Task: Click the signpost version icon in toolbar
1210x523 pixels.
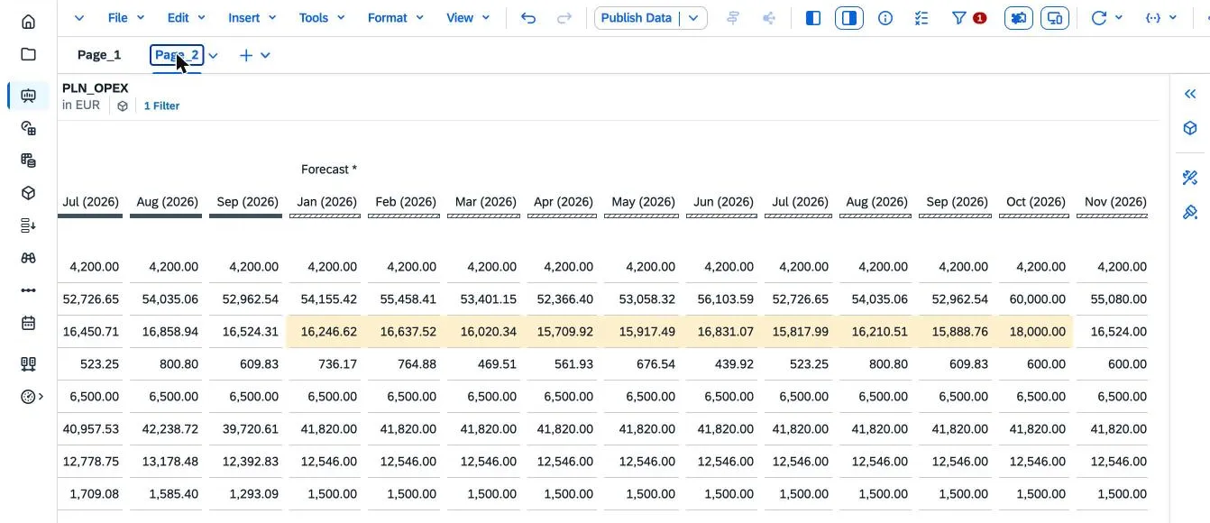Action: (x=733, y=18)
